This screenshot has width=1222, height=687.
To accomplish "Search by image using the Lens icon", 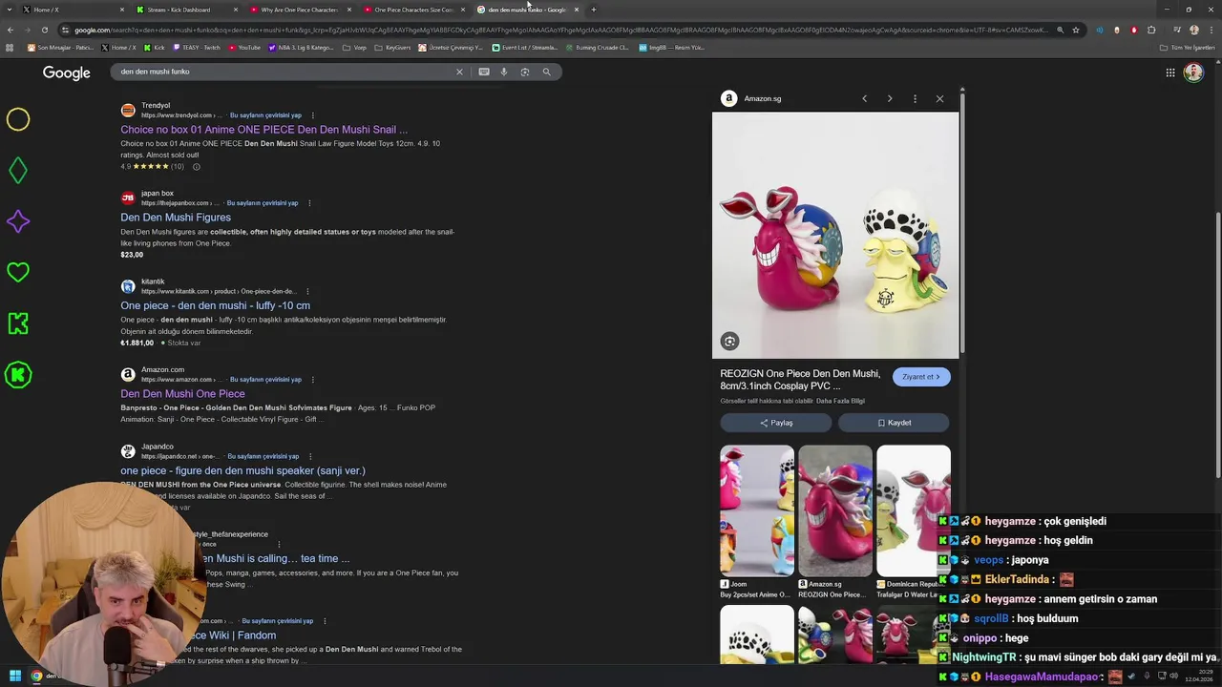I will 525,72.
